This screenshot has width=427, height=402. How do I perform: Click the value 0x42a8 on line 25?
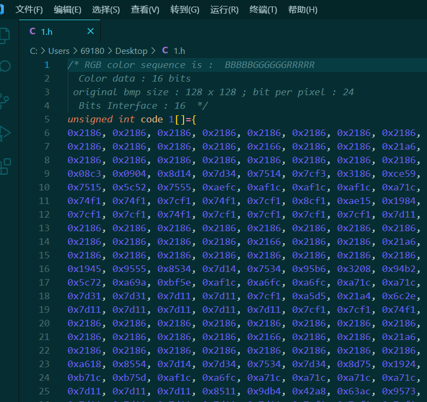coord(309,391)
